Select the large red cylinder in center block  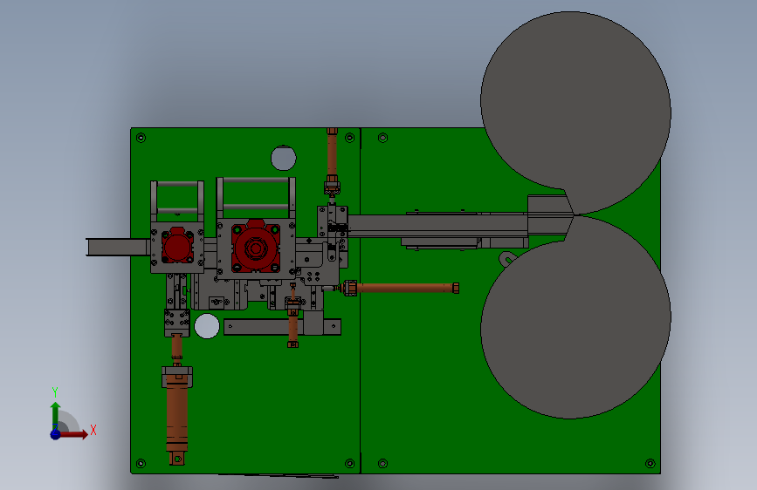coord(256,248)
